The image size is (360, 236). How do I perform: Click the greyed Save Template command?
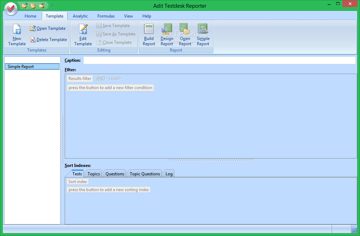tap(113, 26)
